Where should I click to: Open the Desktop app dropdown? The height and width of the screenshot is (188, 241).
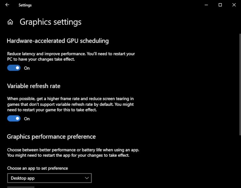point(49,178)
